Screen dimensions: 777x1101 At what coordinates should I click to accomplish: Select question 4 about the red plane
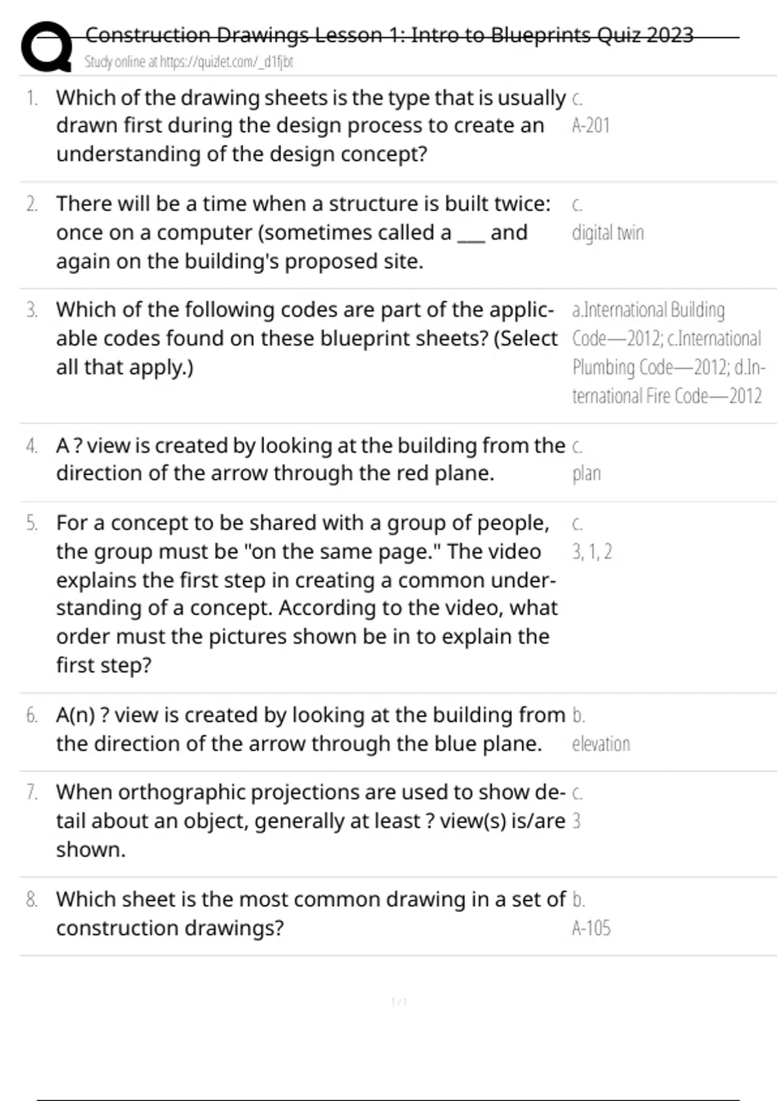(310, 459)
